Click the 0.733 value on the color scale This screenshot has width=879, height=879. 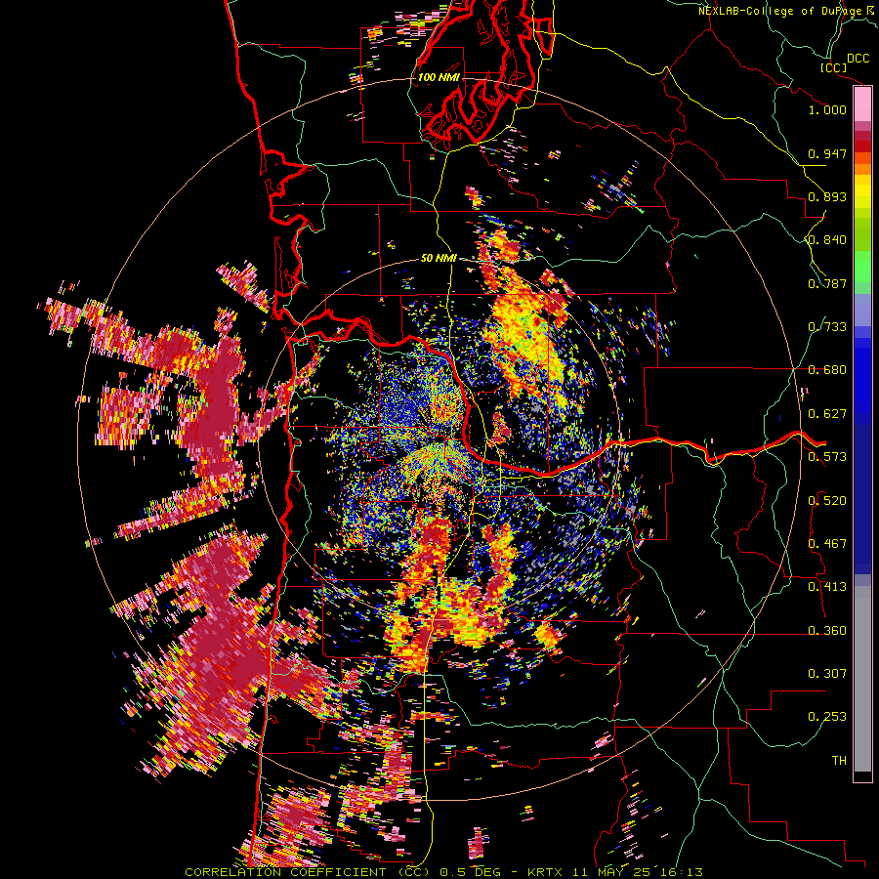[827, 327]
